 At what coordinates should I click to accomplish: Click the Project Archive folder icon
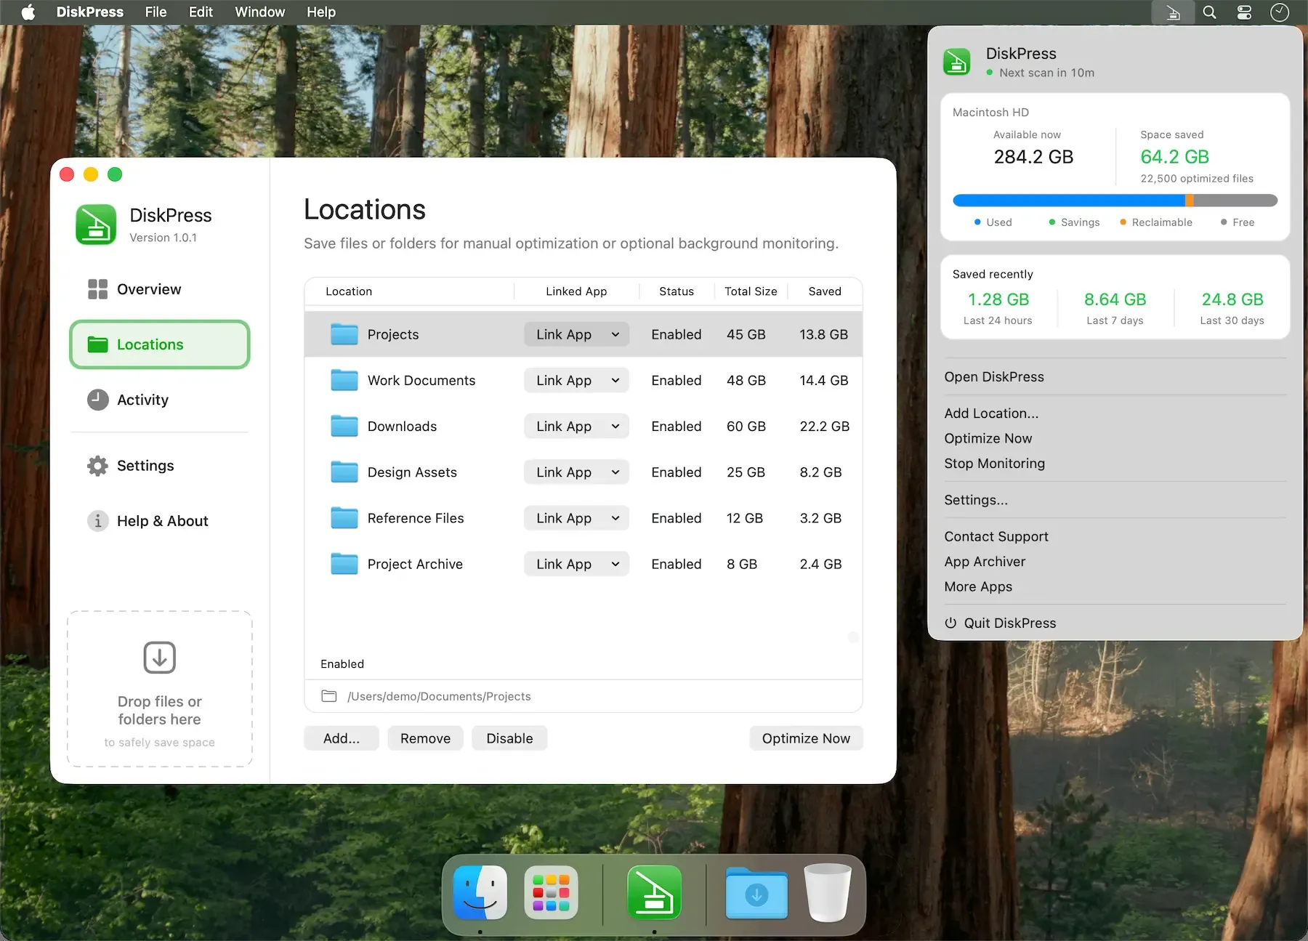tap(344, 564)
